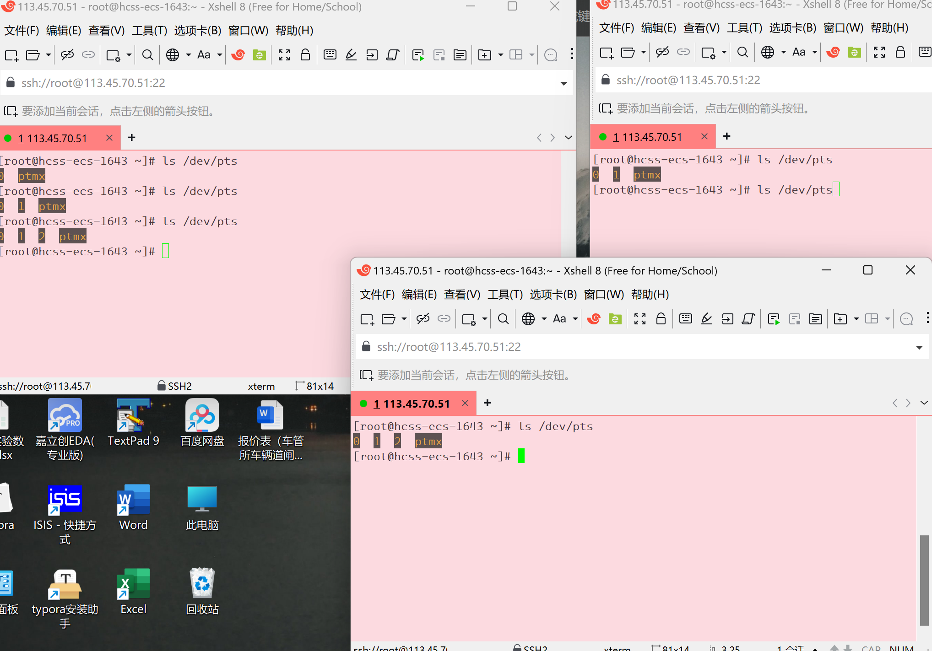The width and height of the screenshot is (932, 651).
Task: Open Aa font dropdown arrow in front toolbar
Action: click(x=575, y=319)
